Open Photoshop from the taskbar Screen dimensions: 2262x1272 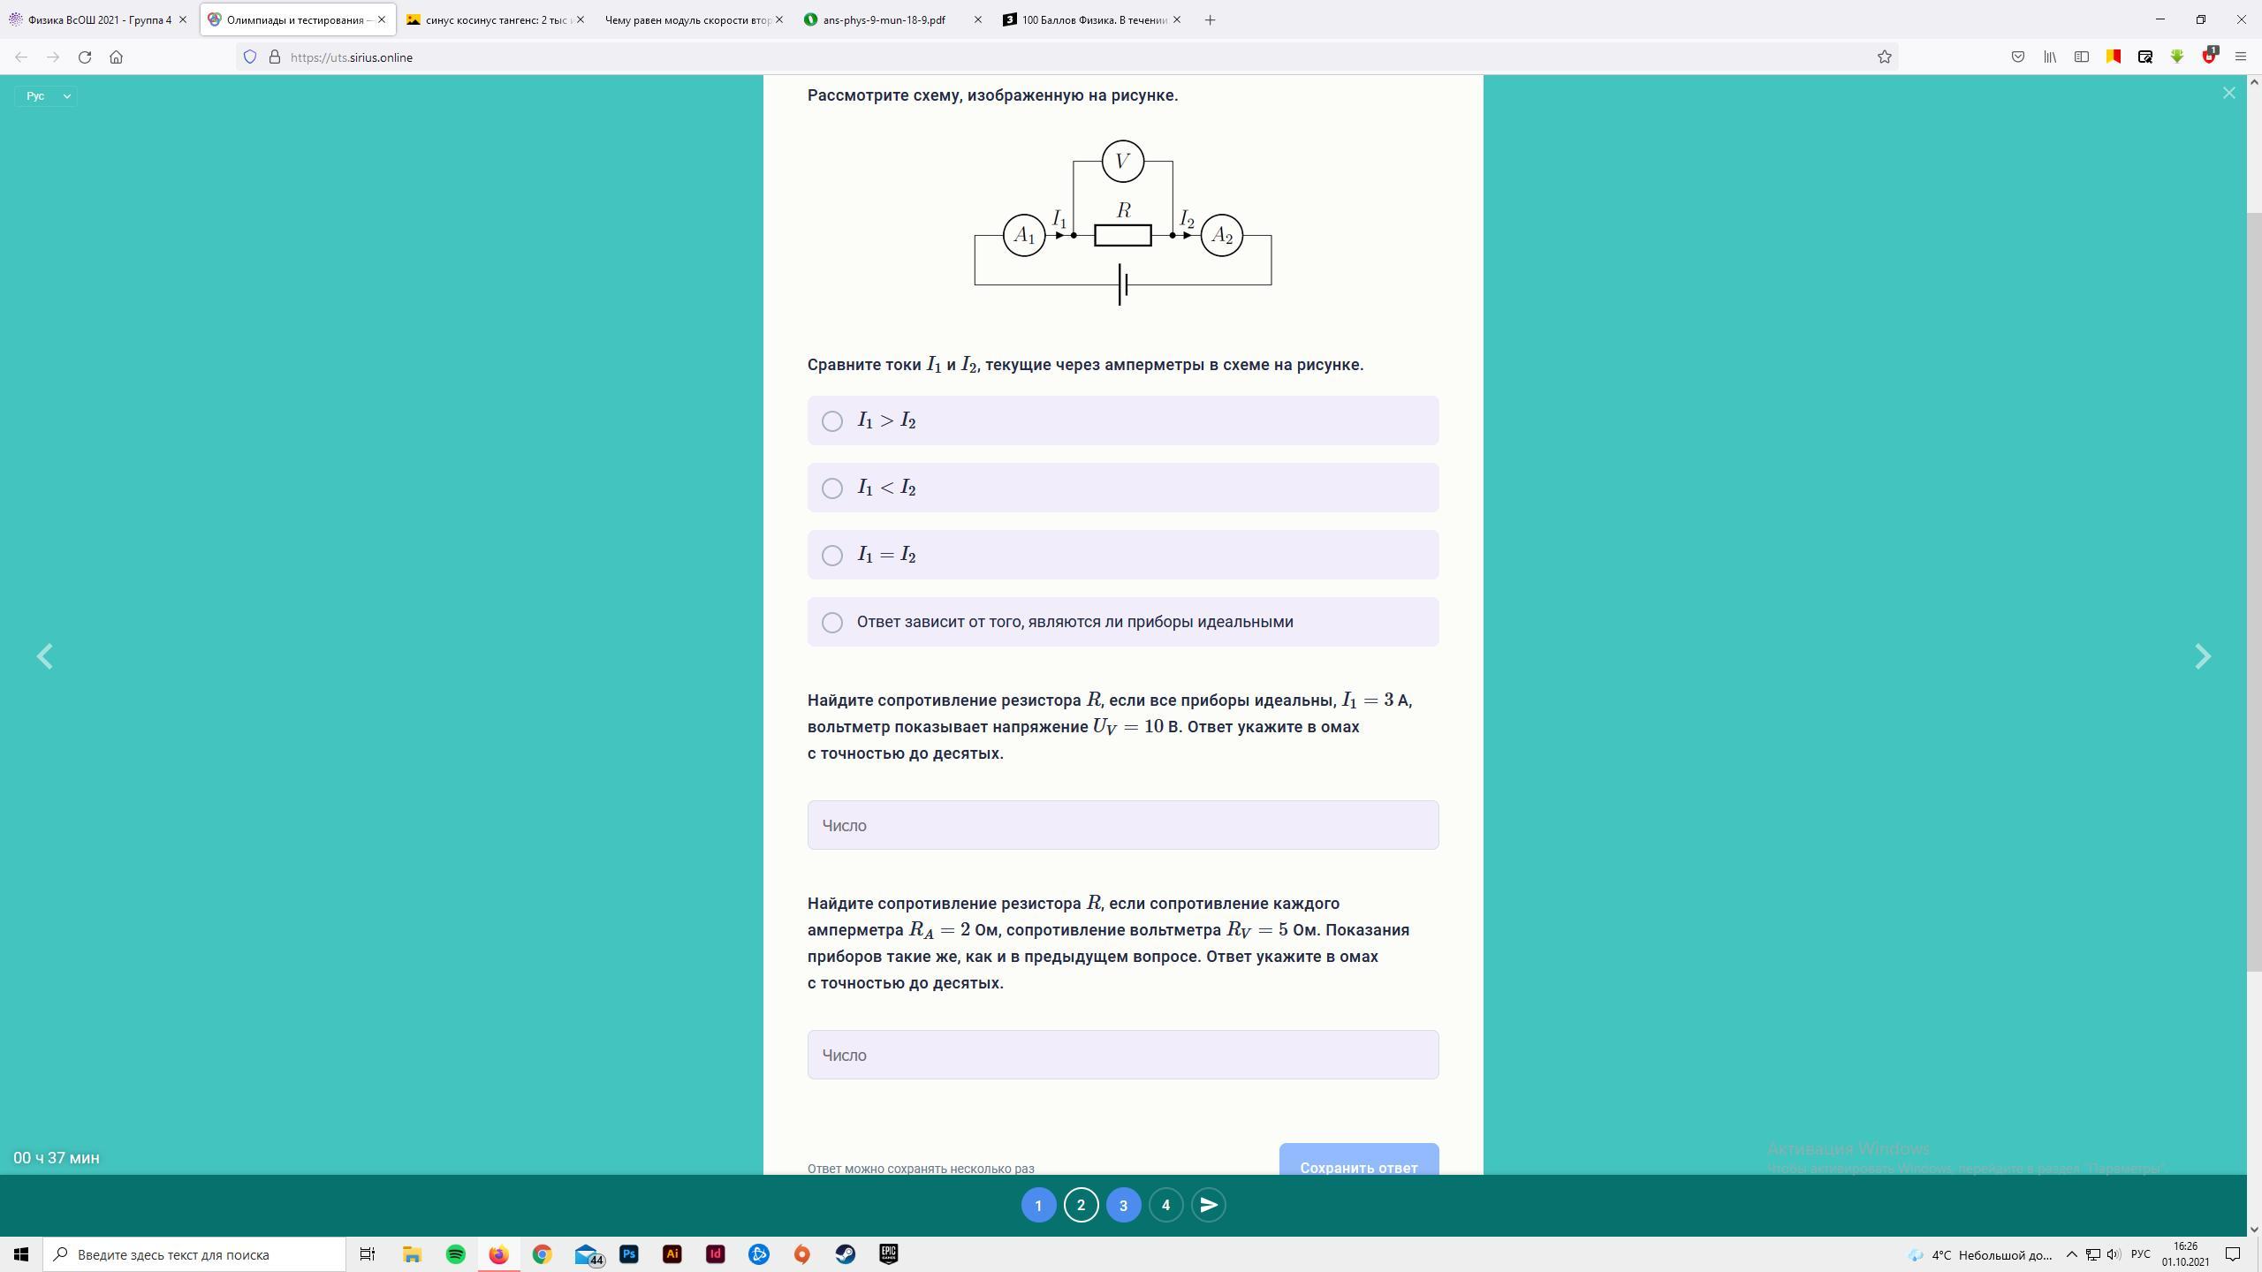(628, 1254)
